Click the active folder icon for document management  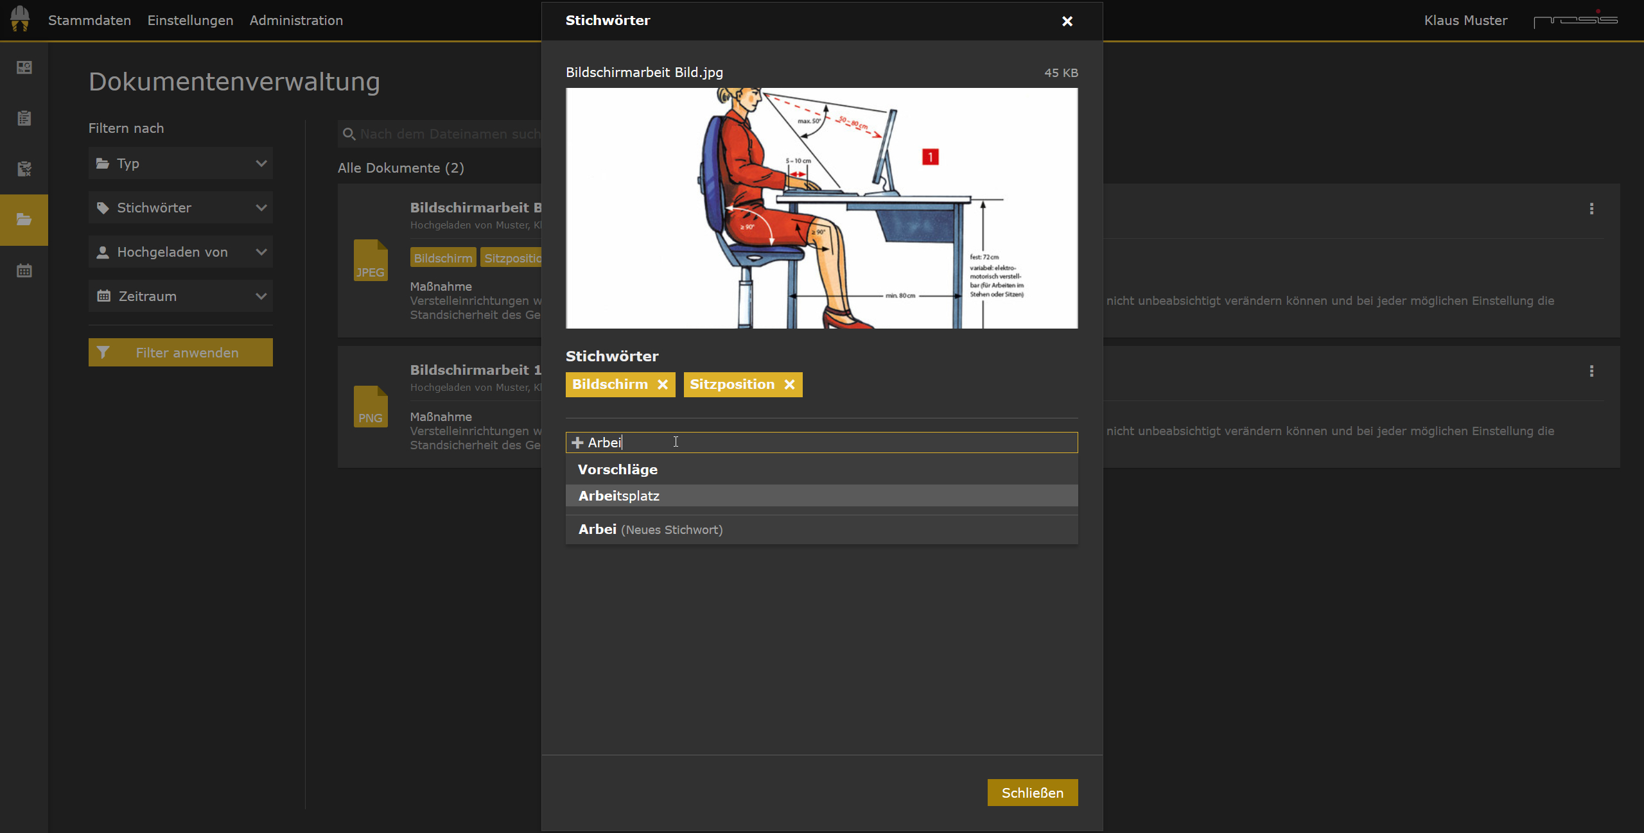[x=24, y=219]
